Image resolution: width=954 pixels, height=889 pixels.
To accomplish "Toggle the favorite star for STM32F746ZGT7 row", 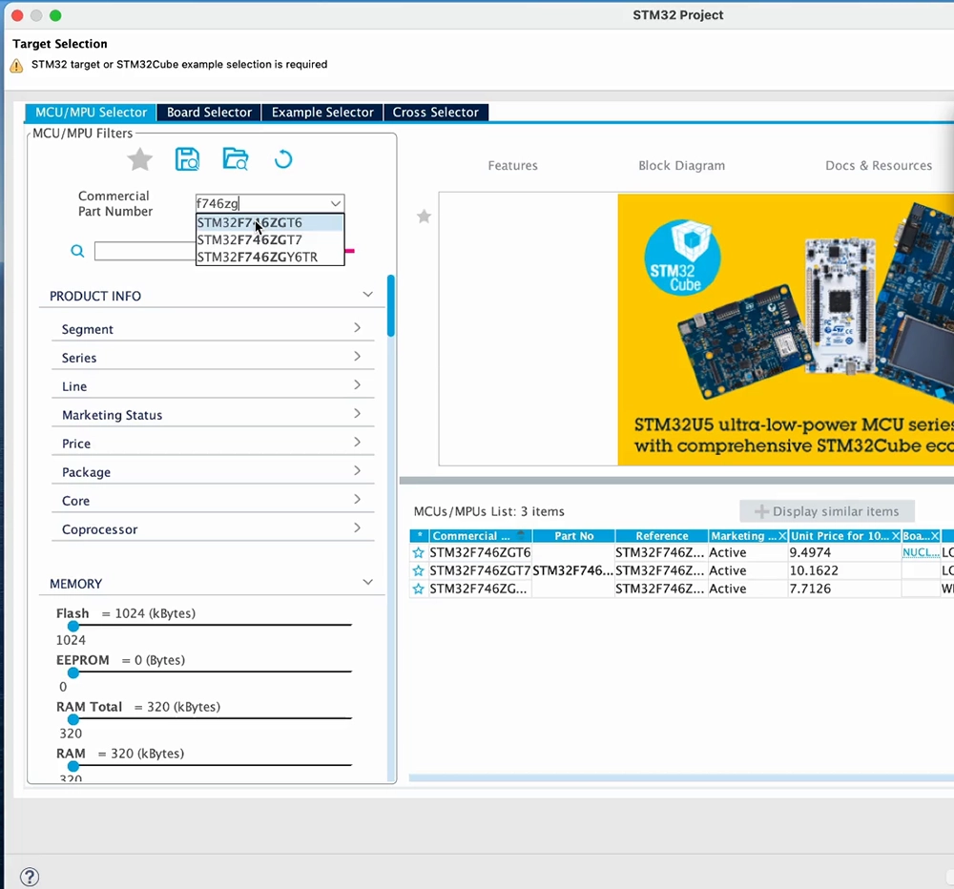I will click(418, 570).
